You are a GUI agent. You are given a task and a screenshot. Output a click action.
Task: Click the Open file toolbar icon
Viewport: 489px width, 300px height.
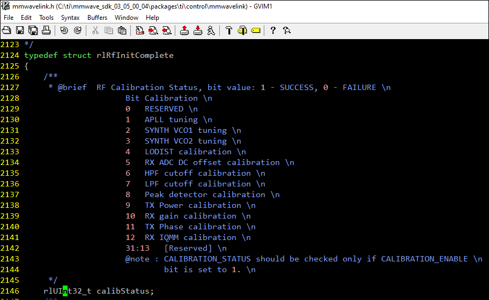[6, 30]
